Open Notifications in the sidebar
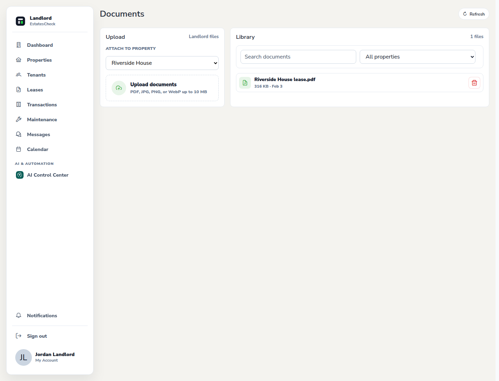The width and height of the screenshot is (499, 381). (50, 316)
